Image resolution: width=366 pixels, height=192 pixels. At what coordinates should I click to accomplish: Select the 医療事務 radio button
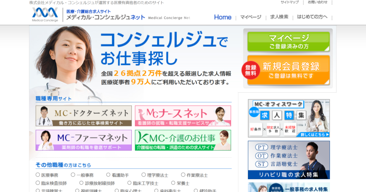click(38, 175)
